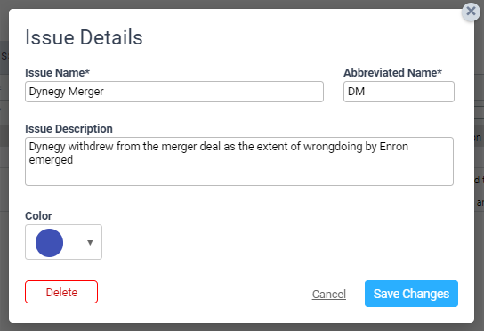Screen dimensions: 484x331
Task: Click the word emerged in description
Action: (x=51, y=160)
